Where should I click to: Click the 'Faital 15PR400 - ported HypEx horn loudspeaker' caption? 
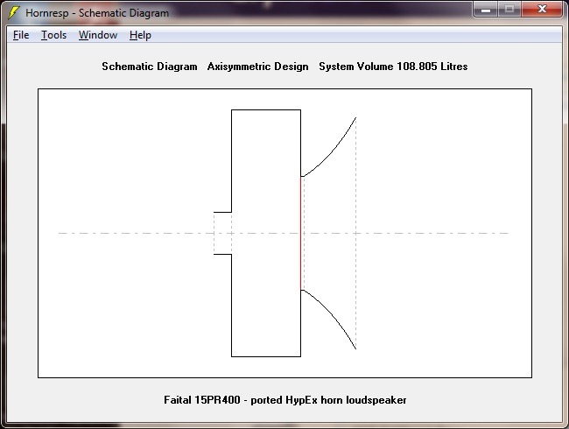click(x=284, y=400)
